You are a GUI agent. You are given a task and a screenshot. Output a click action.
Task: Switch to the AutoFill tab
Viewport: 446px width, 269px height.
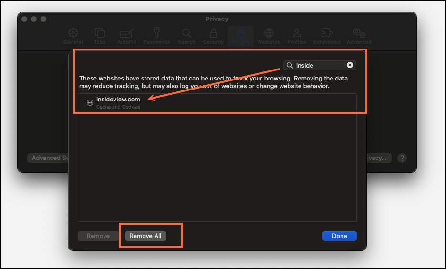click(x=126, y=36)
